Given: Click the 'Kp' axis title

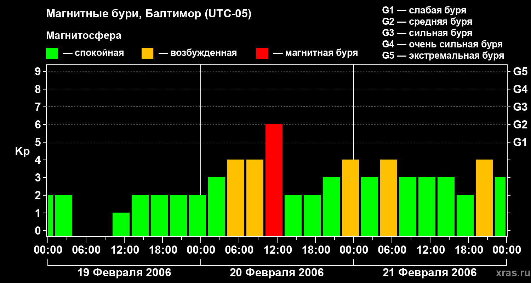Looking at the screenshot, I should coord(22,151).
